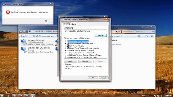Select VirtualBox Host-Only Network adapter icon
The image size is (173, 97).
pos(24,50)
